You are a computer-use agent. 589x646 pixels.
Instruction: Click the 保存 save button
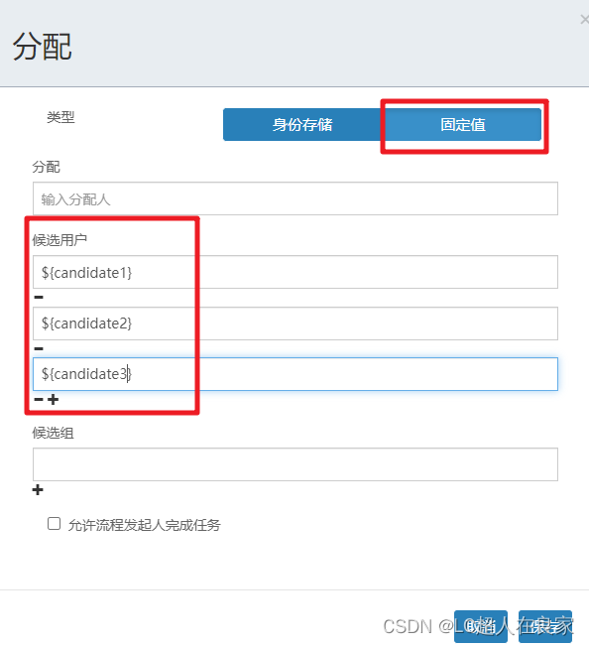tap(545, 626)
